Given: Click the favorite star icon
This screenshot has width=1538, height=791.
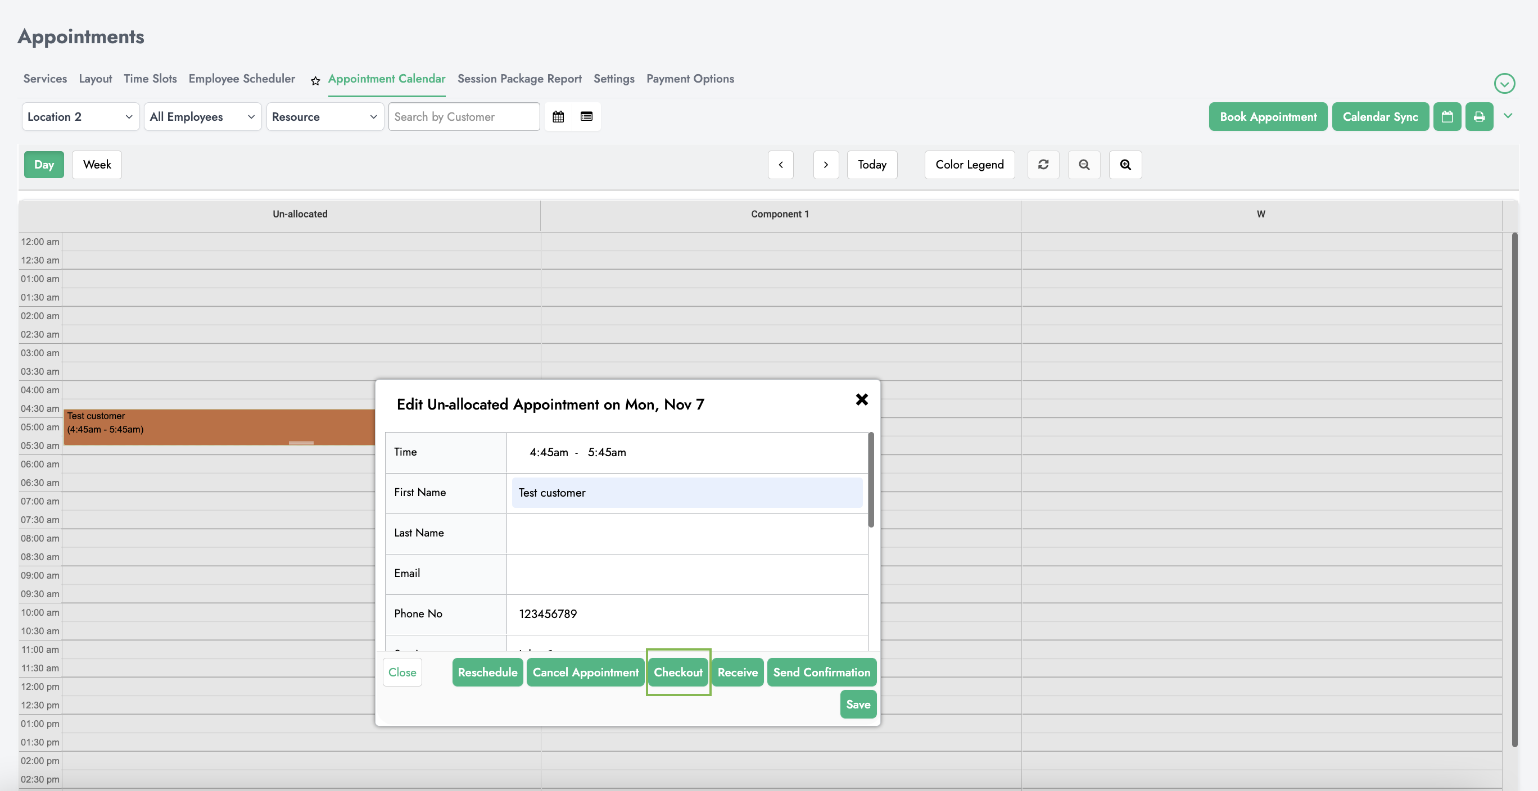Looking at the screenshot, I should (x=315, y=80).
